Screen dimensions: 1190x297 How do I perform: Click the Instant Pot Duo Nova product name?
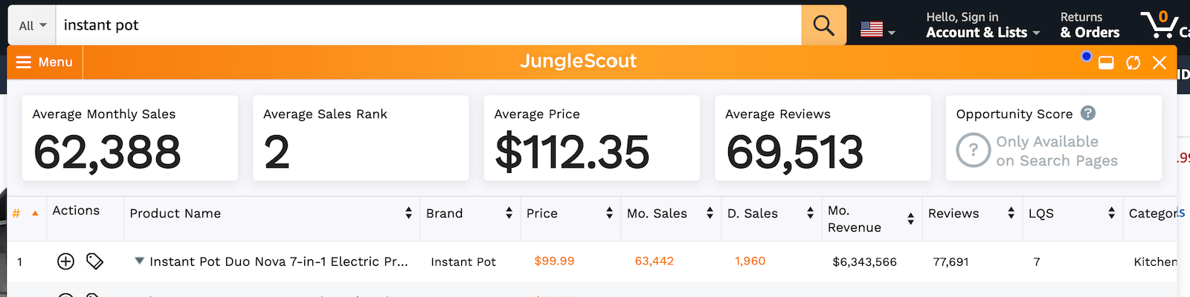(x=279, y=261)
